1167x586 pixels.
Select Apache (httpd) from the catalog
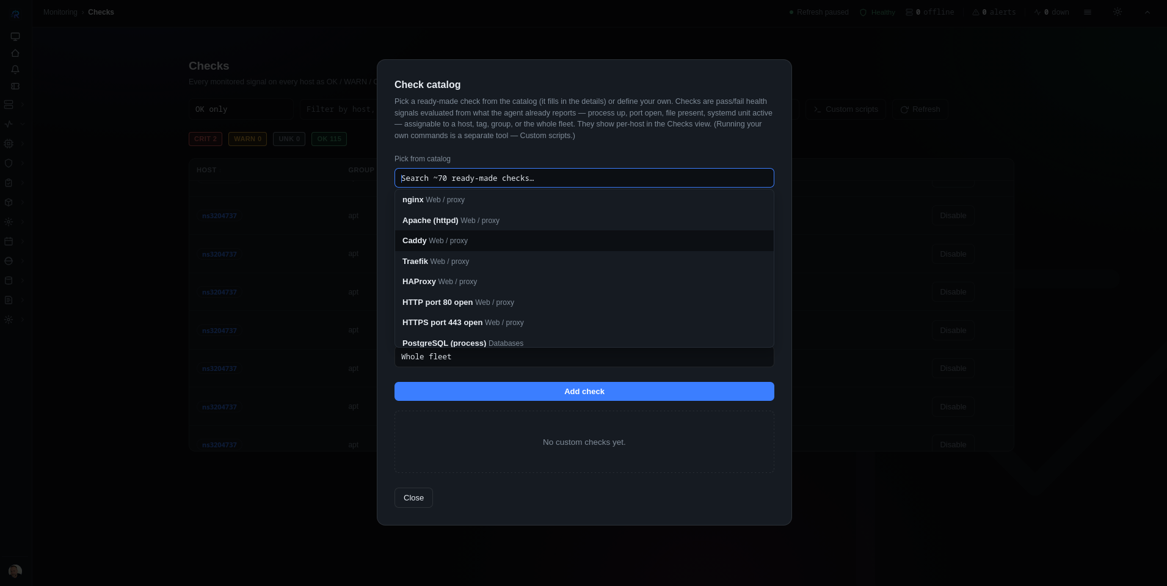[584, 221]
